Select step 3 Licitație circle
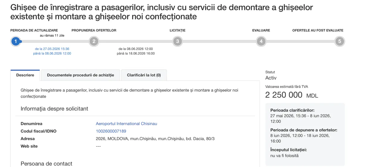Screen dimensions: 386x167 (x=178, y=41)
